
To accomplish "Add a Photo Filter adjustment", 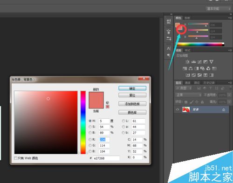I will pos(202,68).
